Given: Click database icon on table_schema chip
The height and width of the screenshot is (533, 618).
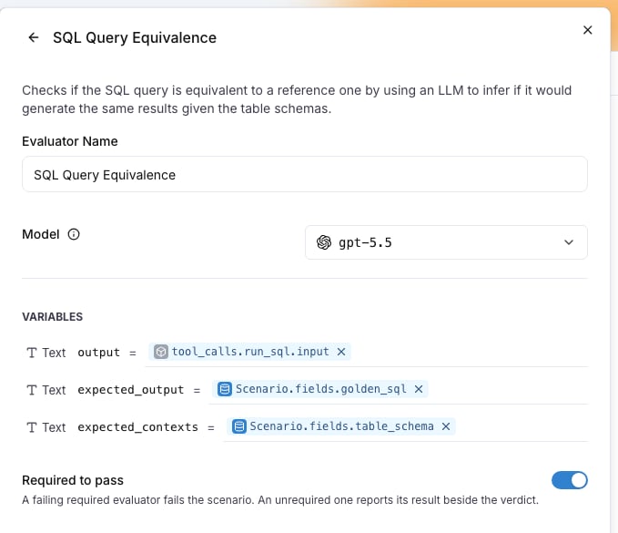Looking at the screenshot, I should 238,426.
